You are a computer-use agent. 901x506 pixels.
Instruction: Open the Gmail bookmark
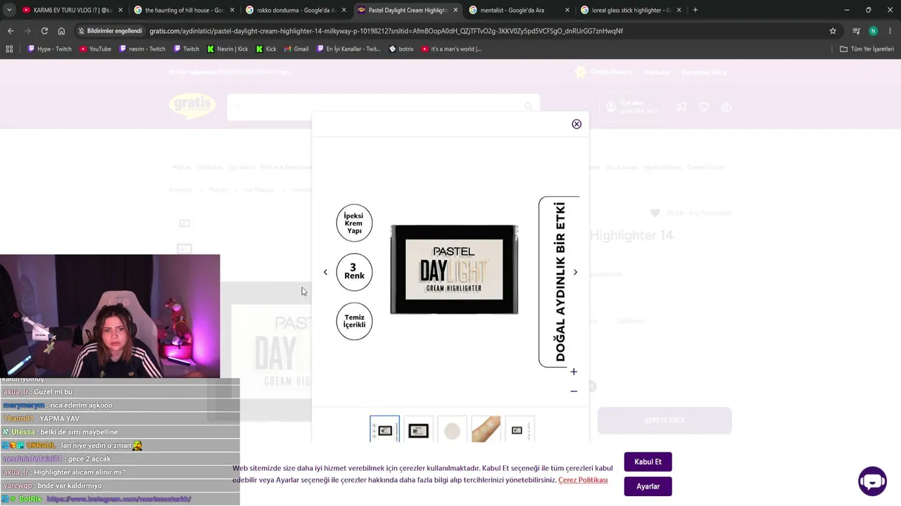[x=296, y=49]
